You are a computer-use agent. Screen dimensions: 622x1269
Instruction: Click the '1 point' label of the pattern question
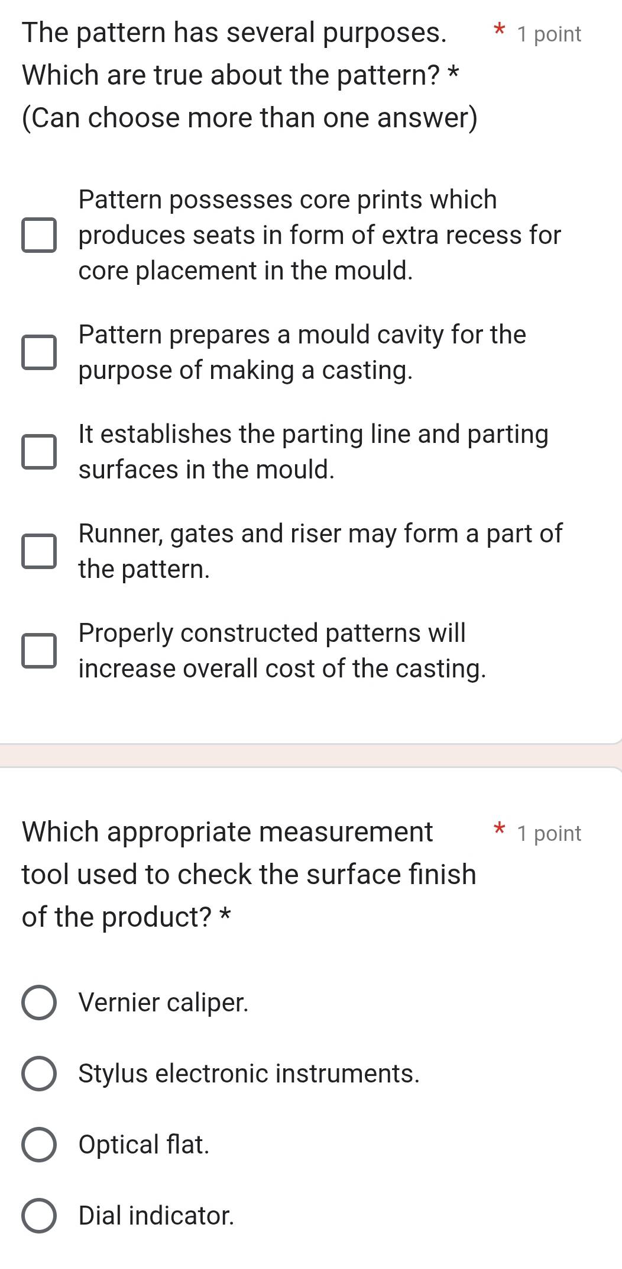tap(549, 34)
